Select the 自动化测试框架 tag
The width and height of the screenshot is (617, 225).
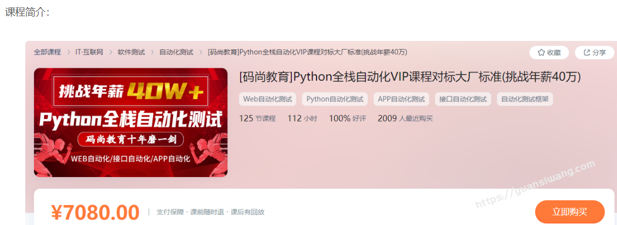pos(525,99)
